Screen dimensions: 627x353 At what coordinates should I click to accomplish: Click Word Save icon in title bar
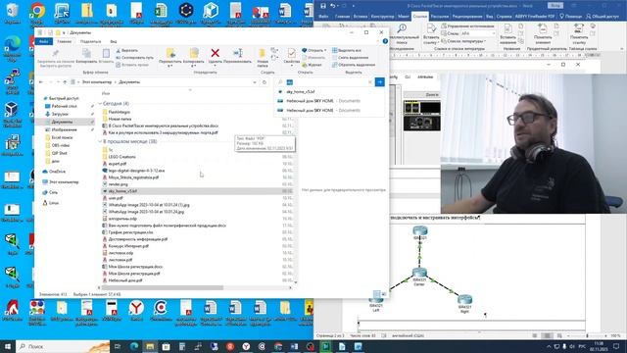(x=323, y=6)
